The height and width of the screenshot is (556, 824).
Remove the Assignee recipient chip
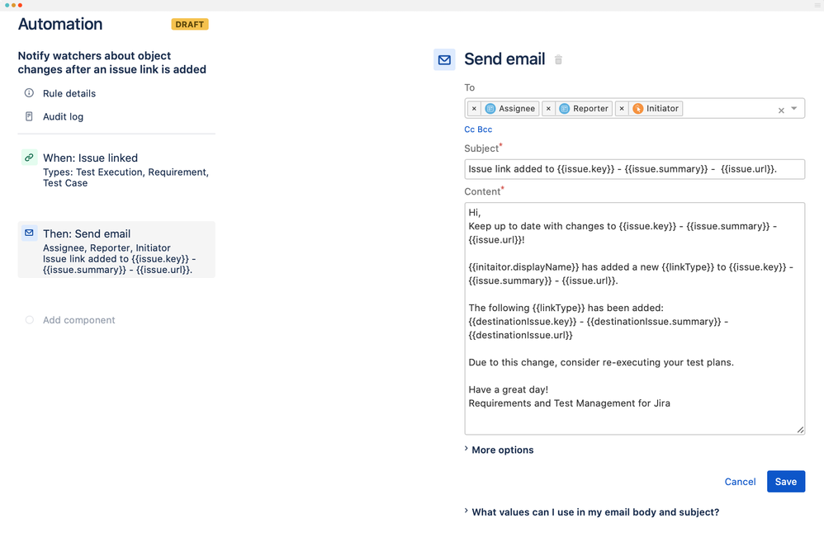474,109
